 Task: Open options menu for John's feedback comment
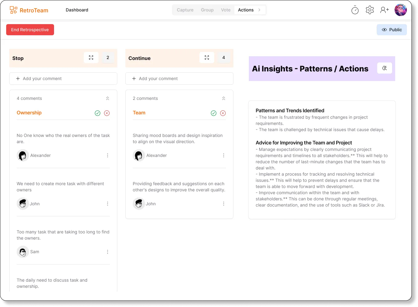[224, 204]
